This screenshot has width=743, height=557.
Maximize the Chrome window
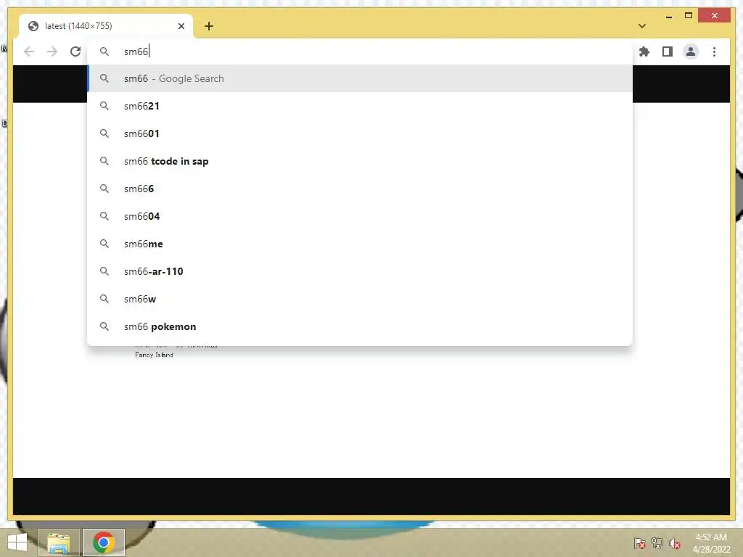click(689, 16)
